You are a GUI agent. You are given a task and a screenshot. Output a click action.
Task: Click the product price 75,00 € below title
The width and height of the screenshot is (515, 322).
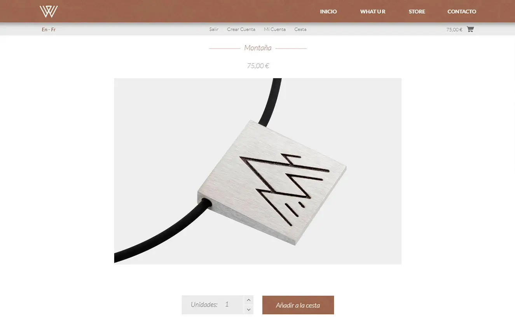[258, 66]
